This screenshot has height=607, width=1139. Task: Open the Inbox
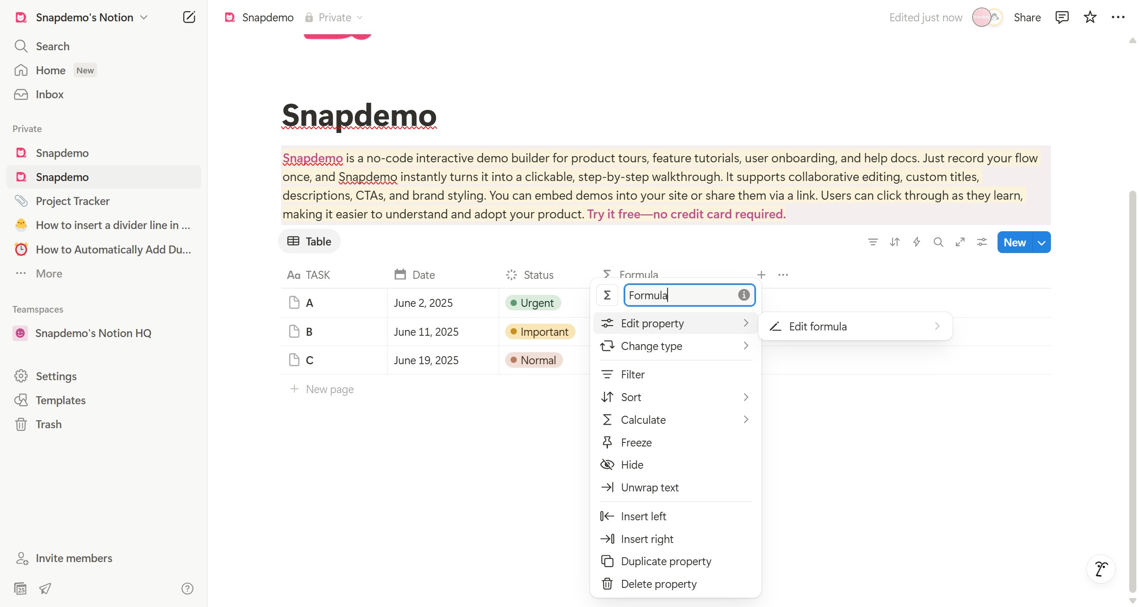click(x=104, y=94)
